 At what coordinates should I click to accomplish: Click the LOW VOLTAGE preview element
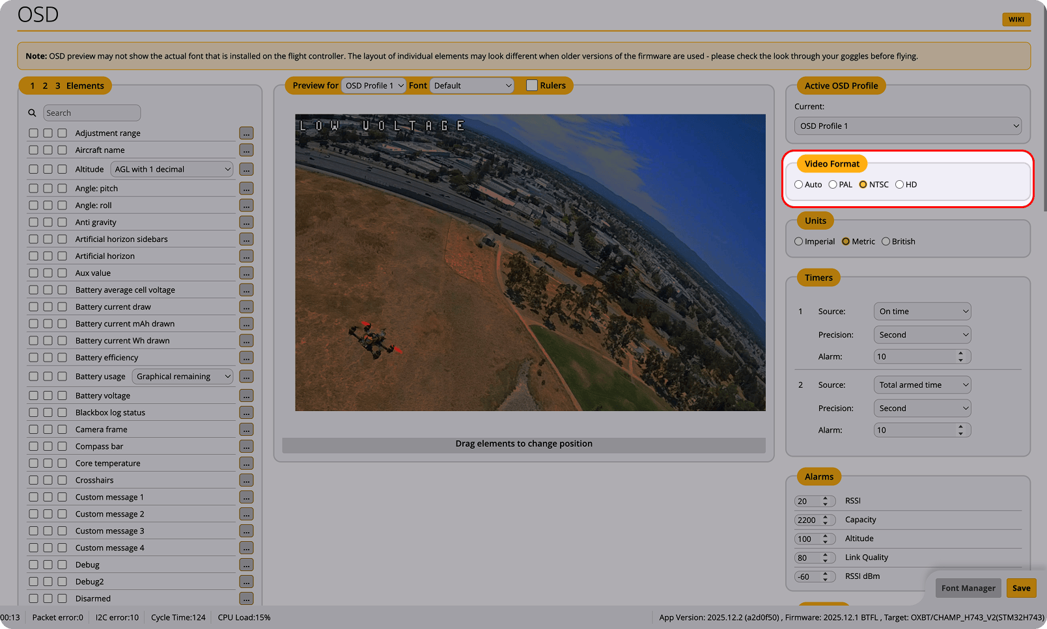(382, 126)
